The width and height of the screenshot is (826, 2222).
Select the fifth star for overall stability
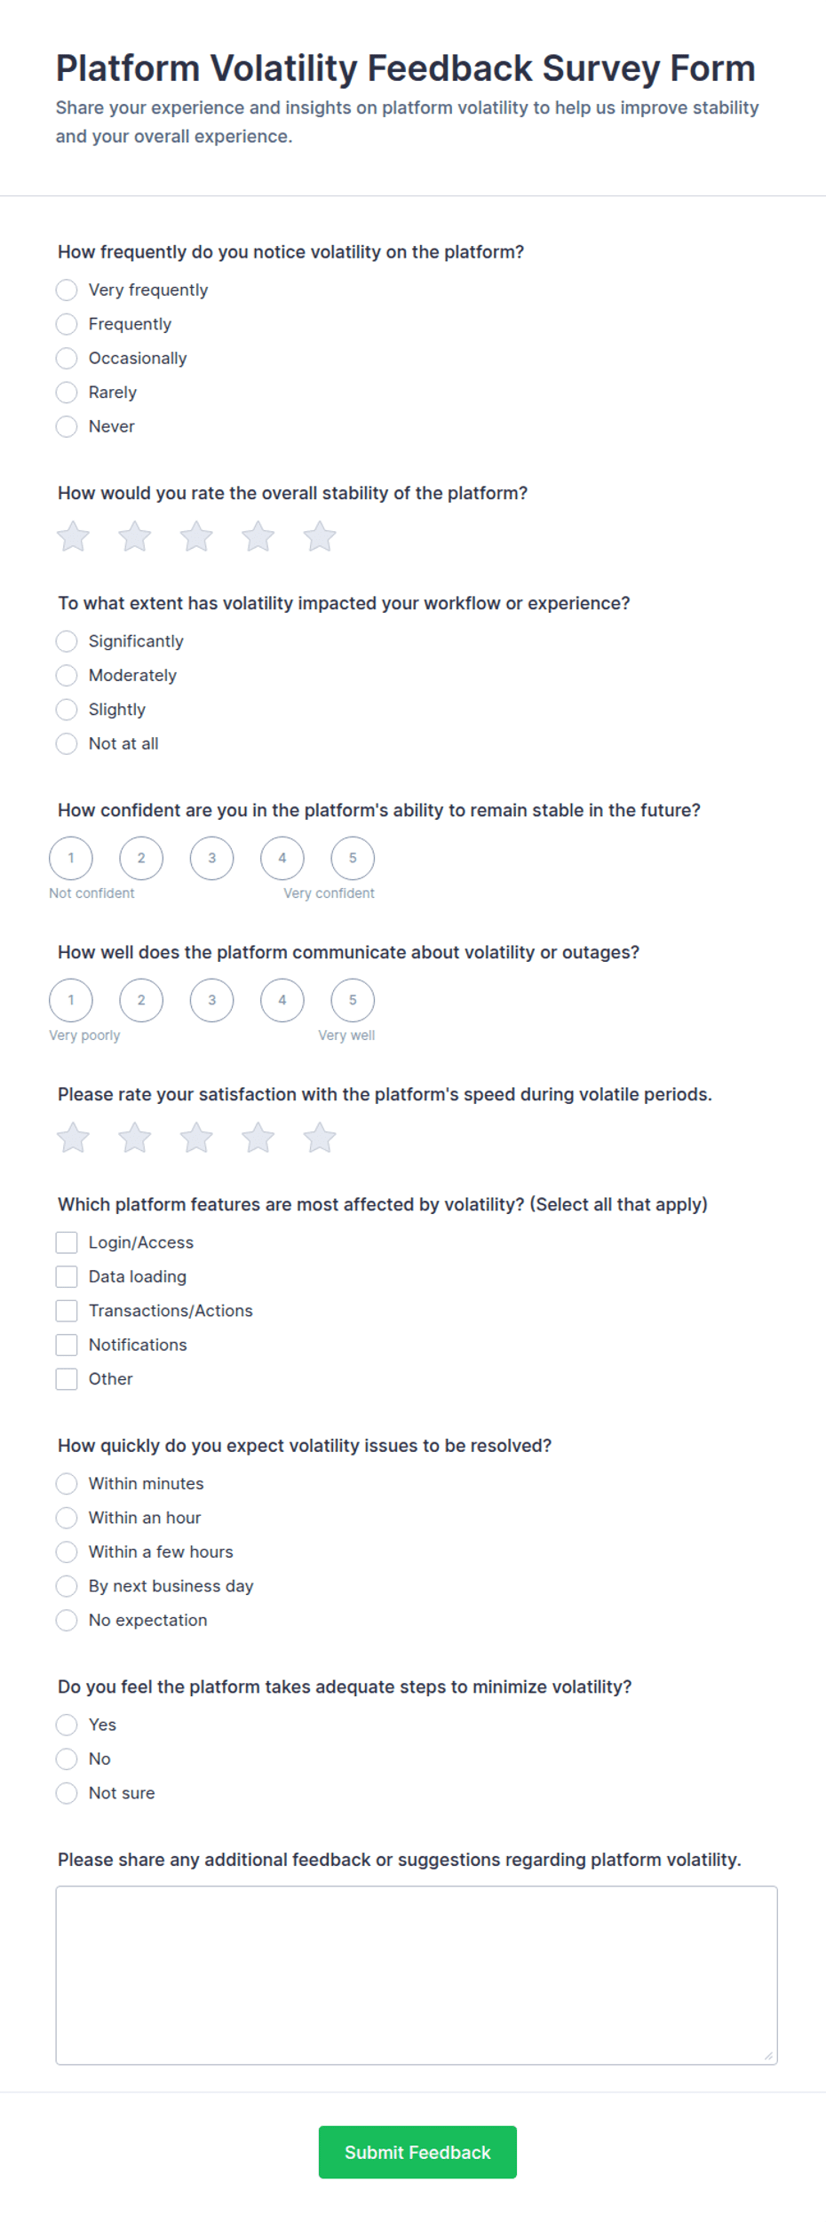(x=320, y=536)
